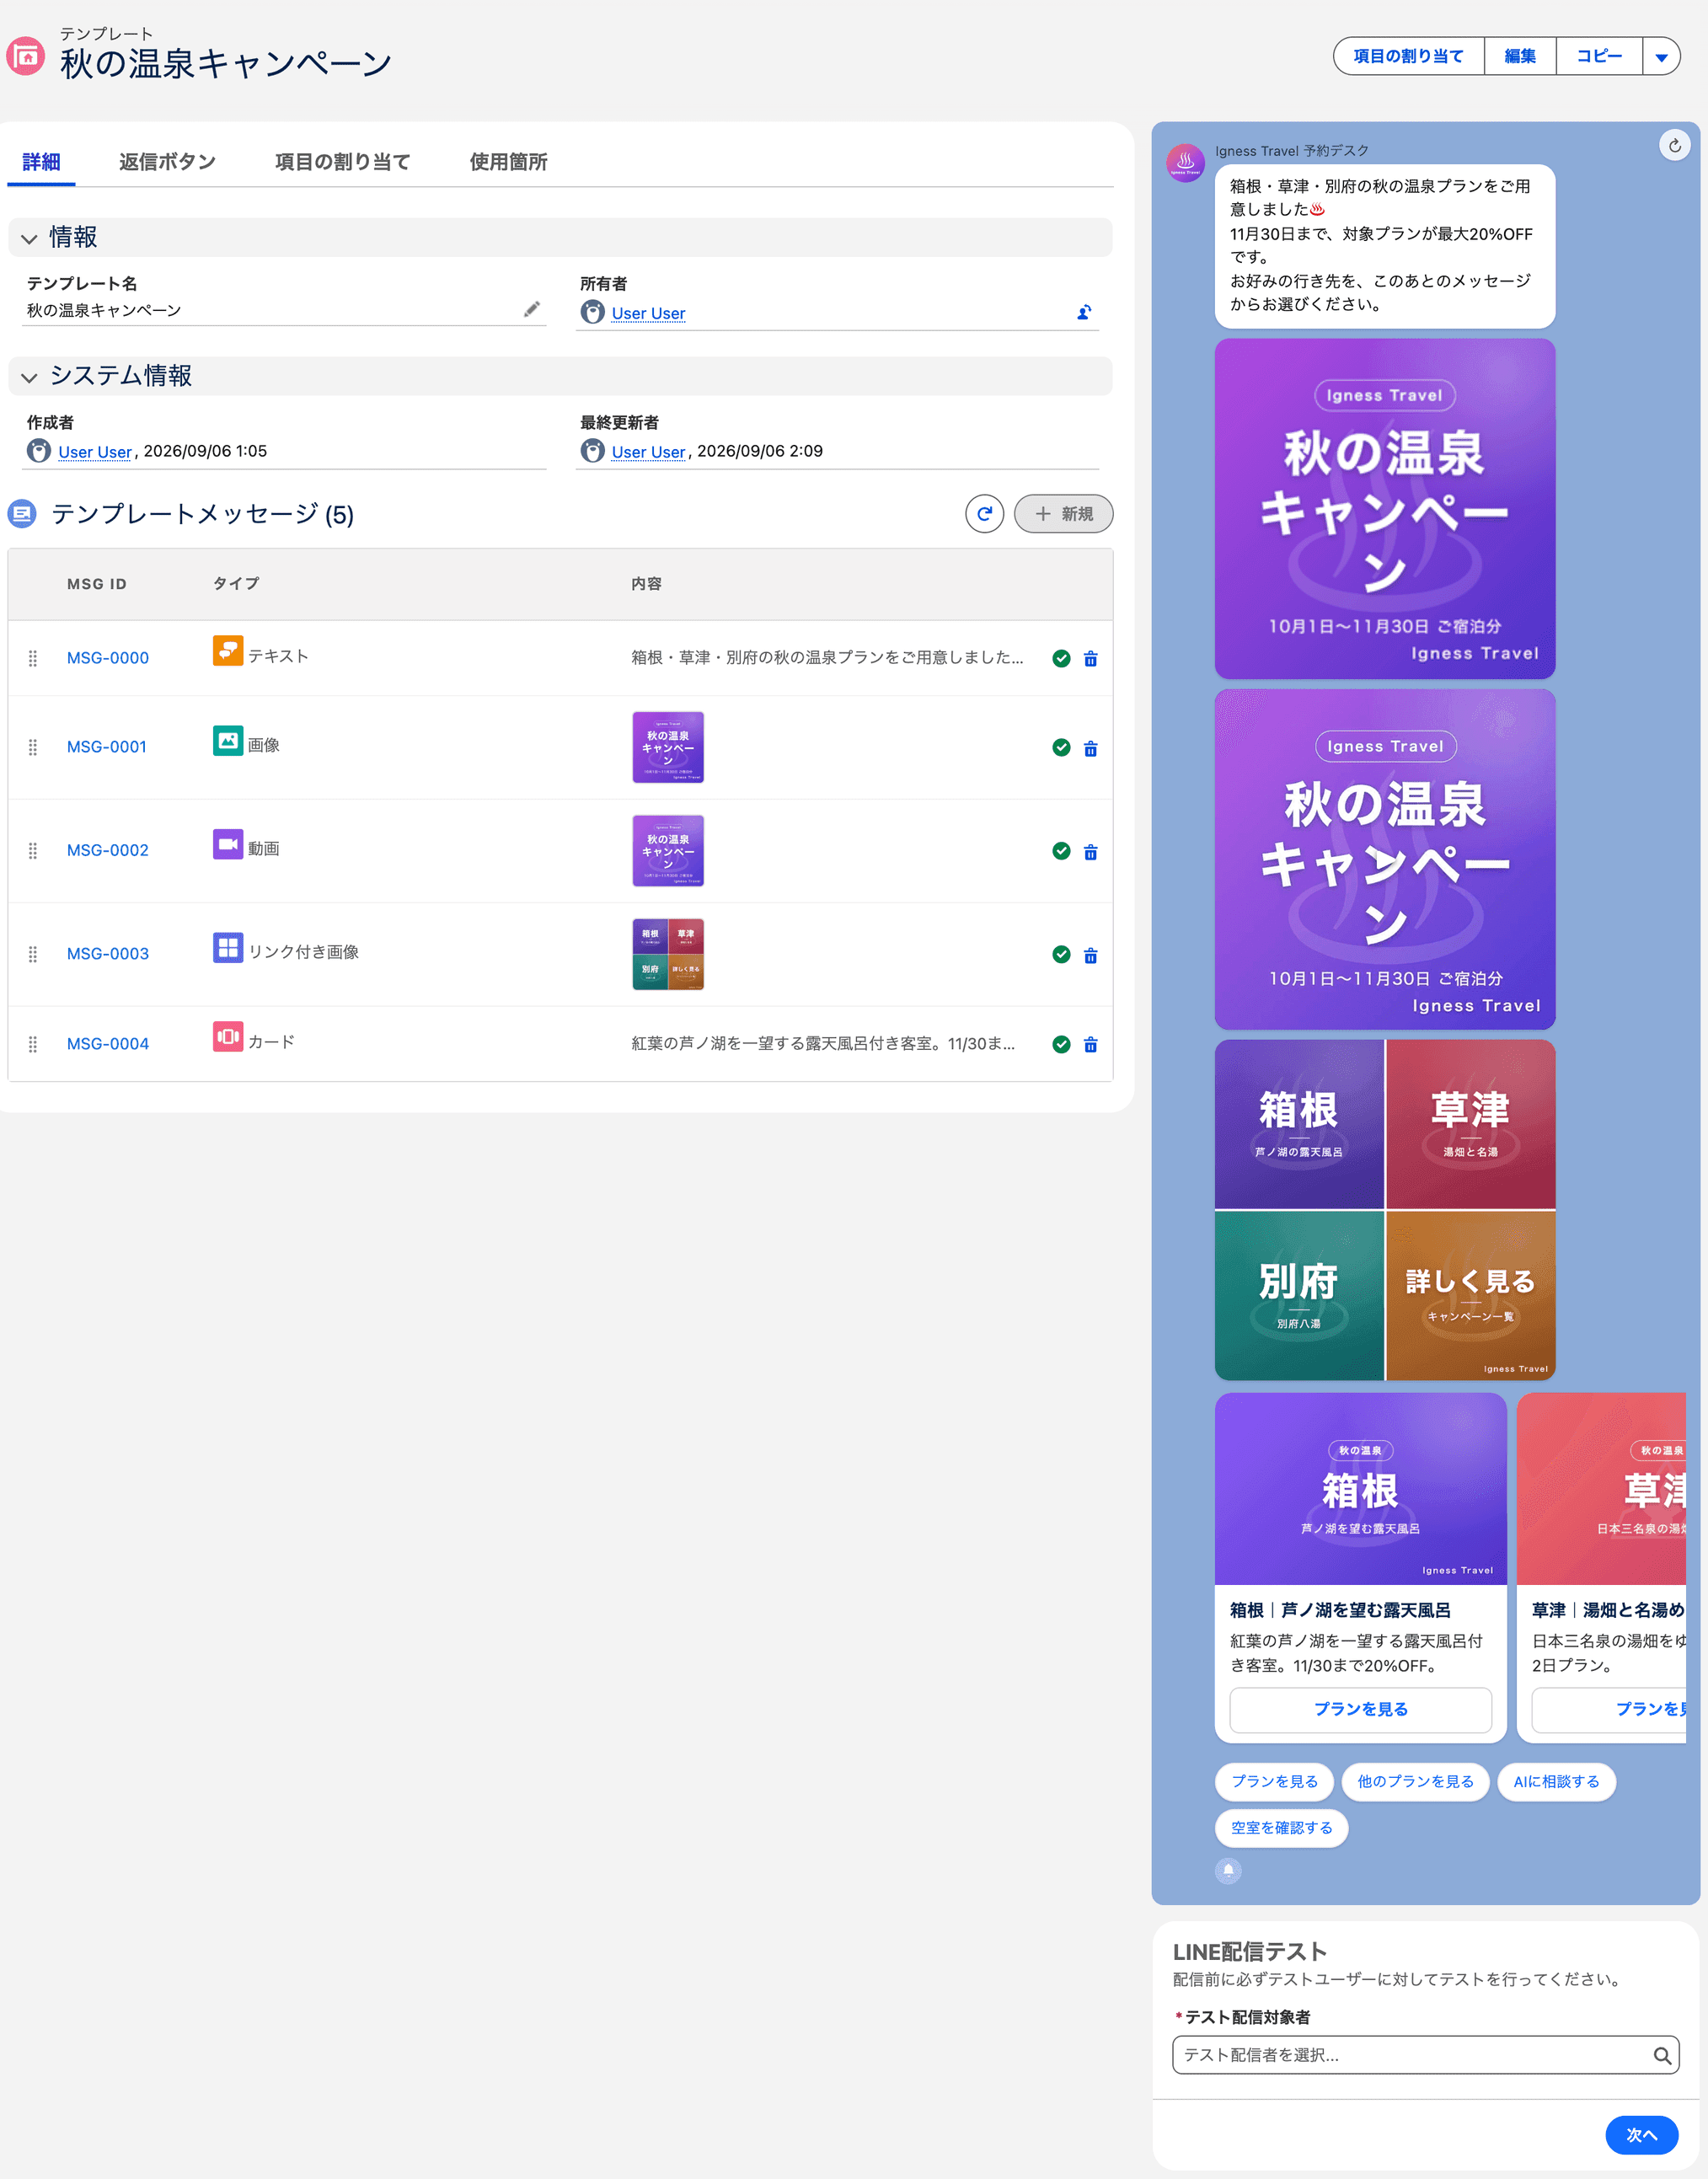
Task: Grab the drag handle of MSG-0003 row
Action: click(x=33, y=955)
